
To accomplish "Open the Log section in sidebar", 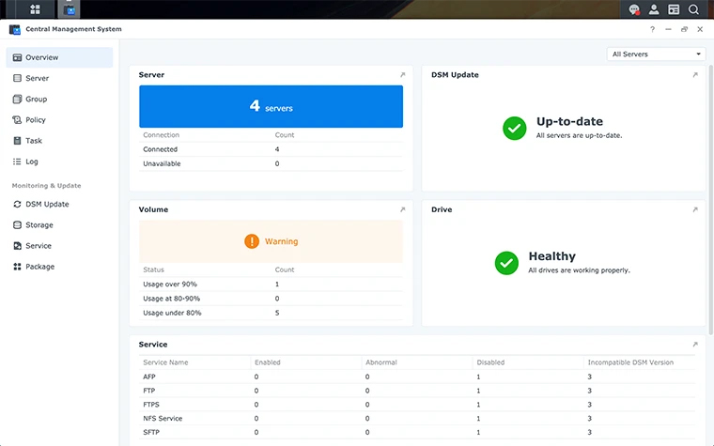I will click(x=32, y=161).
